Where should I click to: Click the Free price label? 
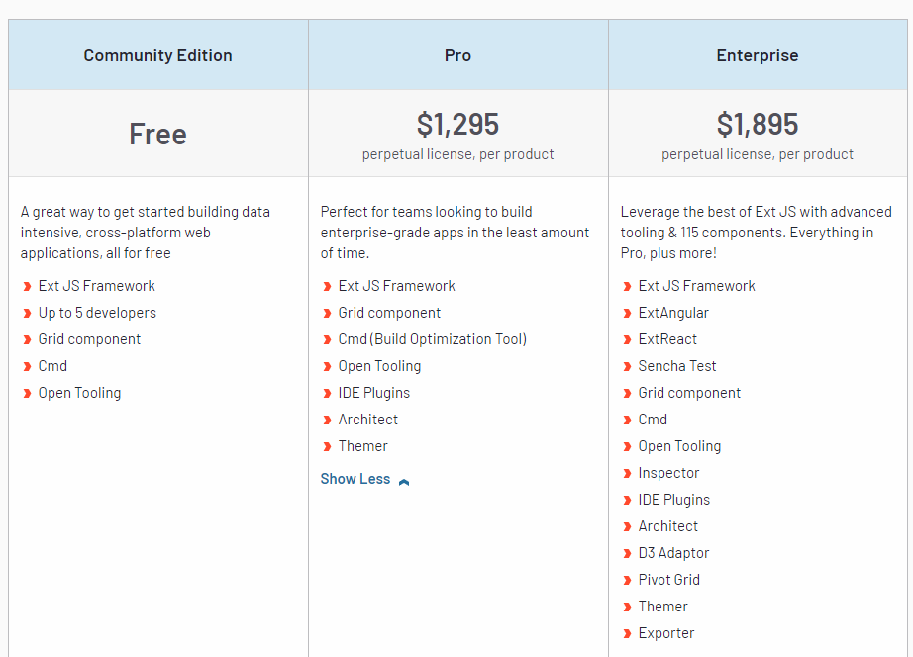pos(158,134)
